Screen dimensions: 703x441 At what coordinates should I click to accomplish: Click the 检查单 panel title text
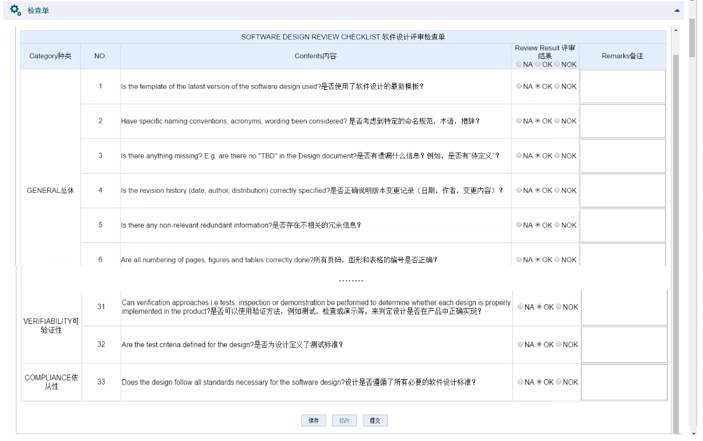pos(38,10)
